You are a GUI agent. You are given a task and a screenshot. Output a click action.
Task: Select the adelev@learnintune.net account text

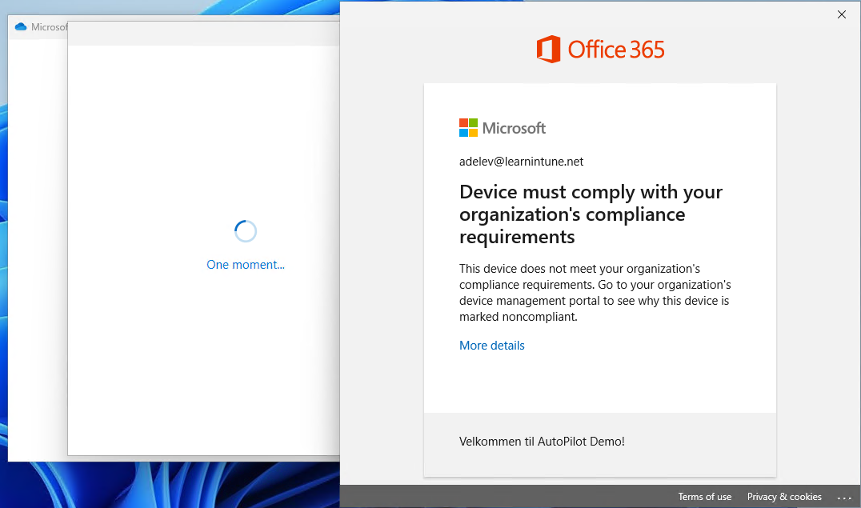pos(521,162)
